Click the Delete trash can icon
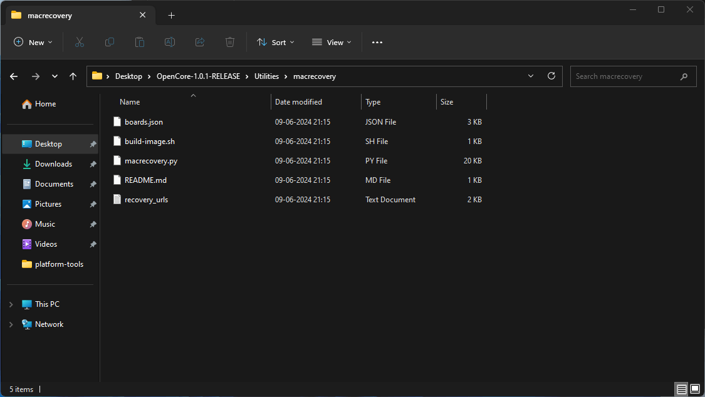 (230, 42)
